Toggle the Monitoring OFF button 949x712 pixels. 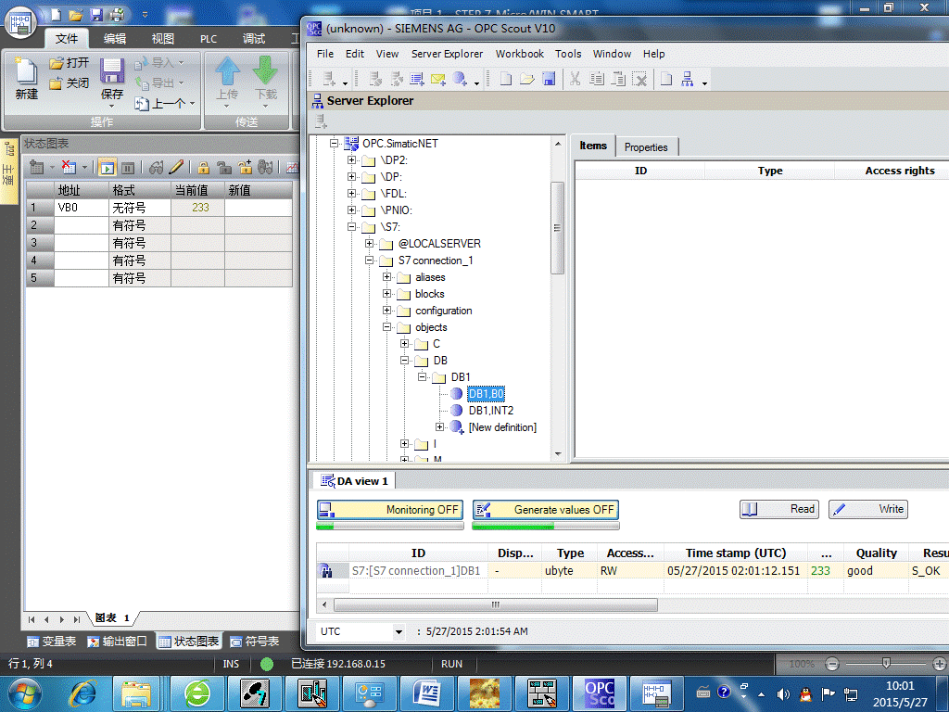[390, 510]
